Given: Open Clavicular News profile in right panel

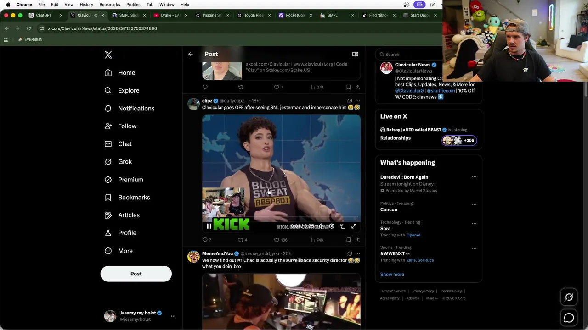Looking at the screenshot, I should (413, 65).
